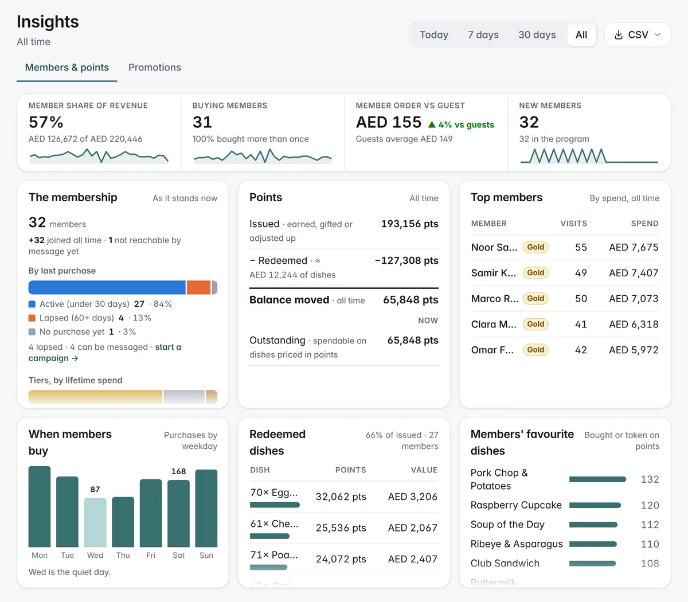Screen dimensions: 688x602
Task: Click the Saturday bar labeled 168
Action: tap(178, 514)
